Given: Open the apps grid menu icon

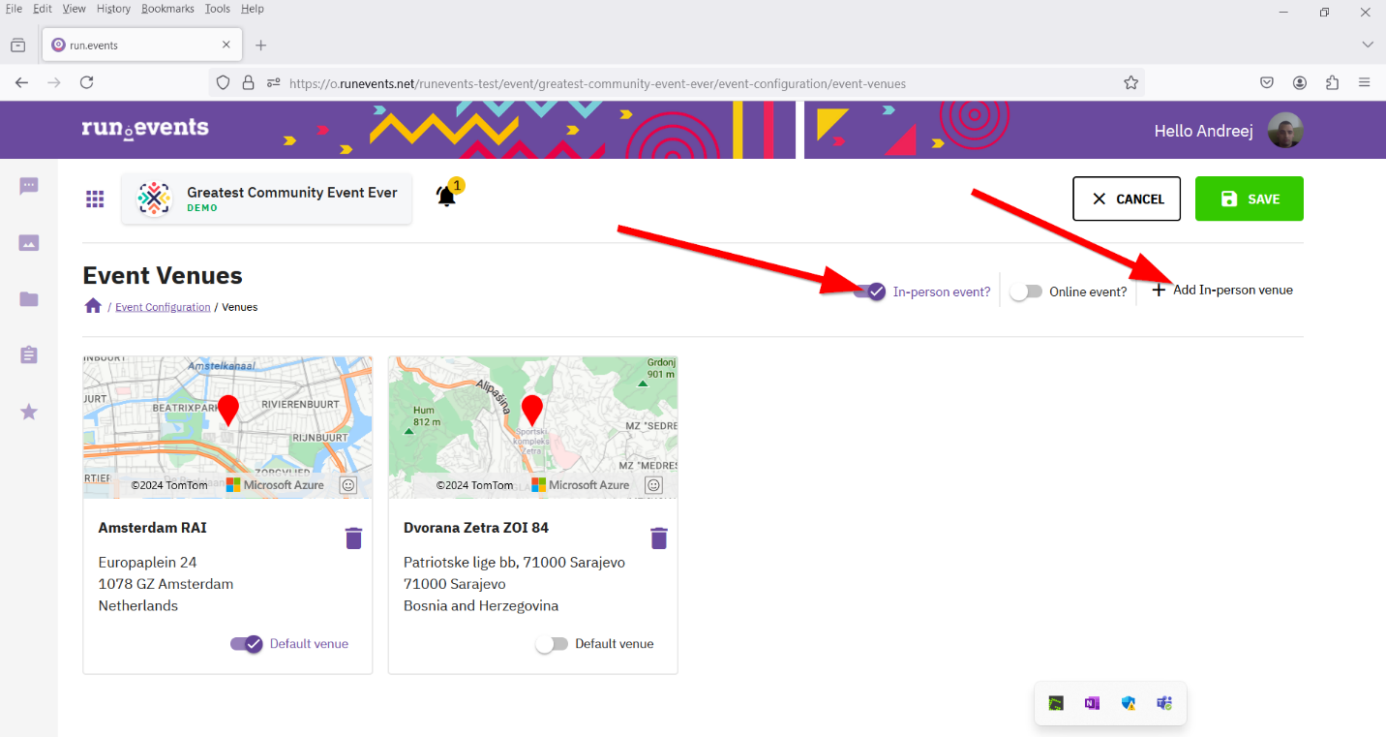Looking at the screenshot, I should 95,199.
